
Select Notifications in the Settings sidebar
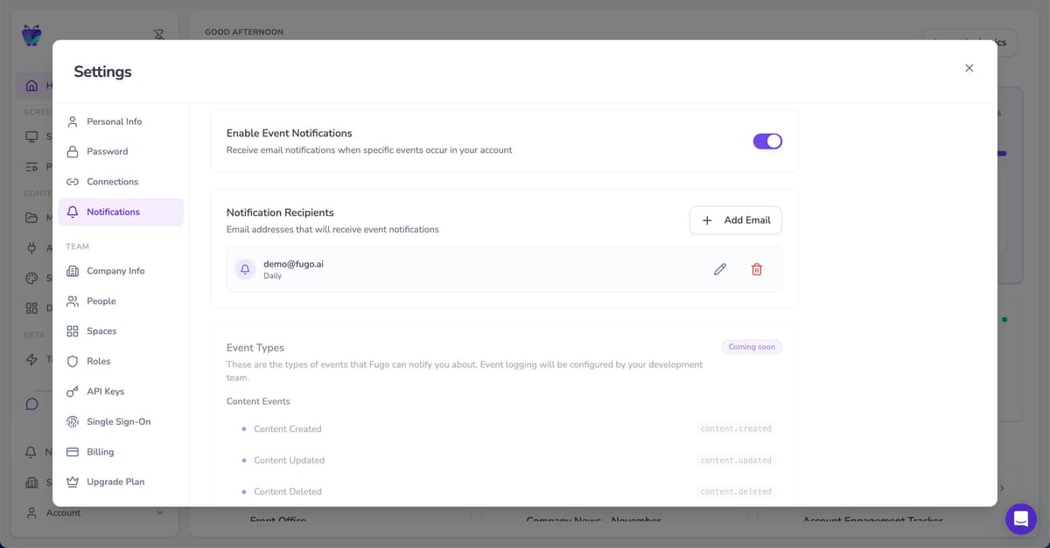121,212
